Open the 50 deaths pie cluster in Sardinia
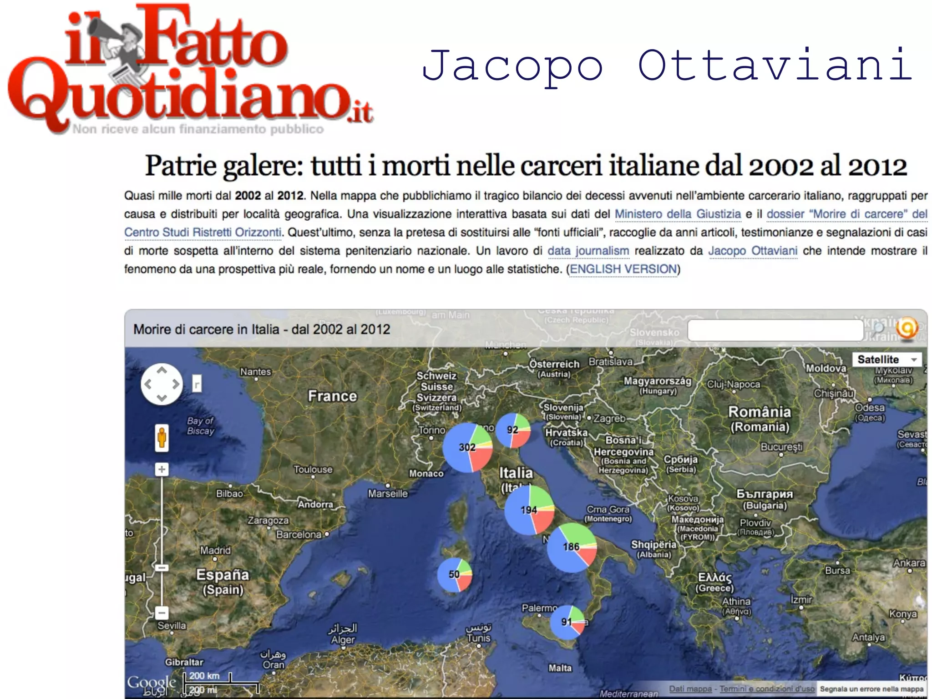The image size is (932, 699). coord(455,575)
